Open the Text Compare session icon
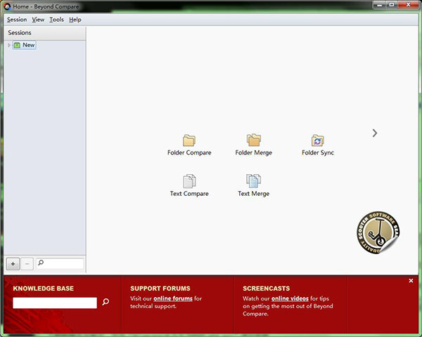 coord(188,181)
